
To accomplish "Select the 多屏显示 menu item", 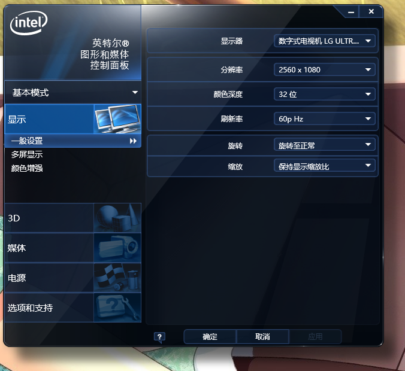I will click(x=27, y=154).
